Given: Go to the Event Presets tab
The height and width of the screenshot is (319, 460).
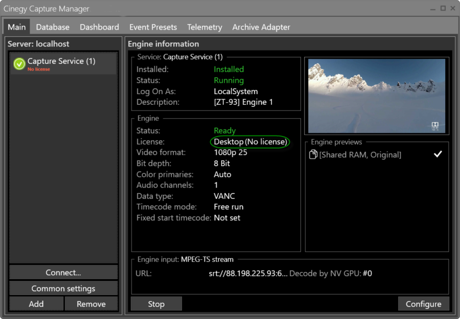Looking at the screenshot, I should [153, 27].
